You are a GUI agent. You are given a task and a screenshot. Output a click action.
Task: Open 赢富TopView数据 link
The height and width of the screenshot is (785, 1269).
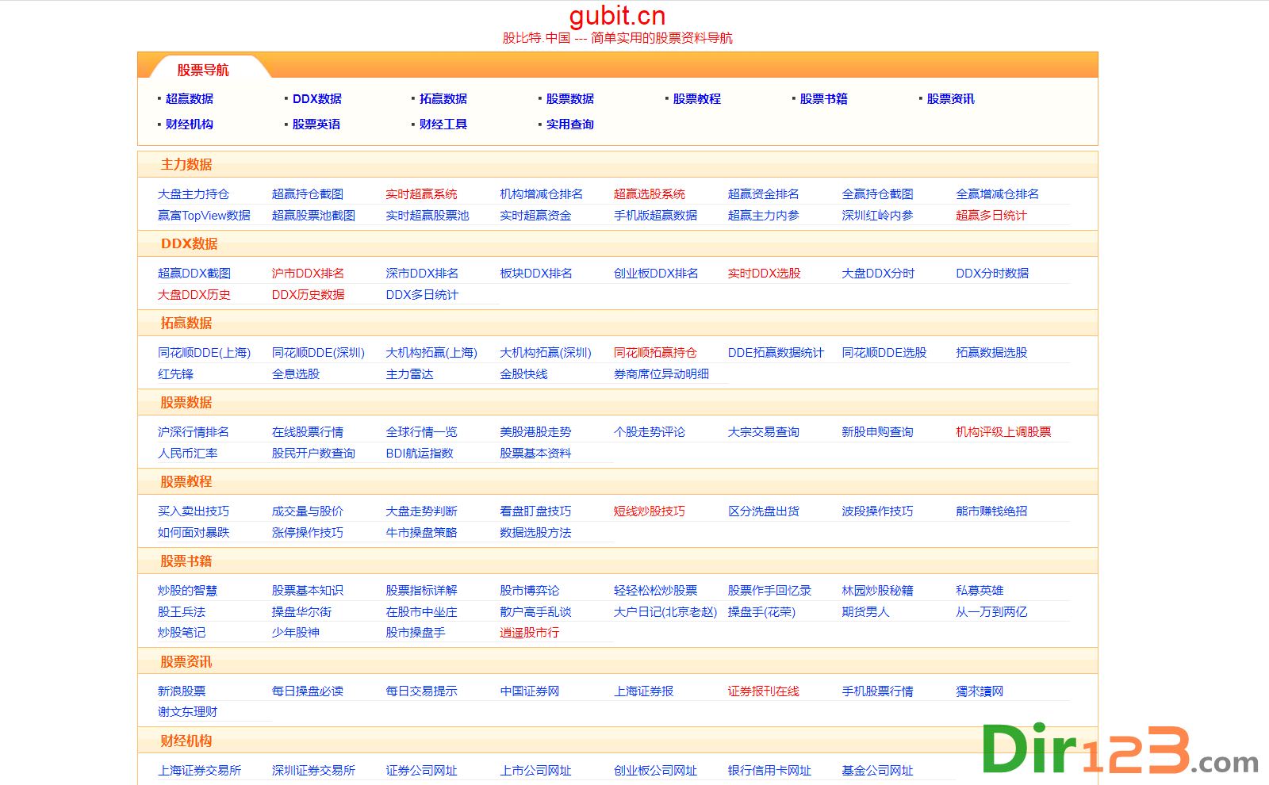point(204,216)
